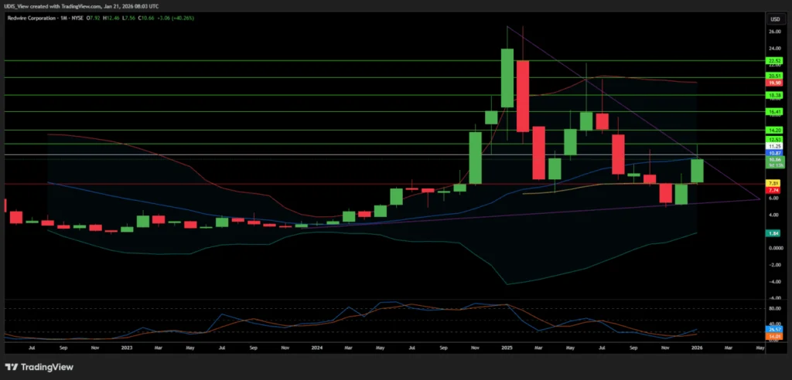Screen dimensions: 792x380
Task: Click the +3.06 (+40.26%) change value
Action: coord(177,19)
